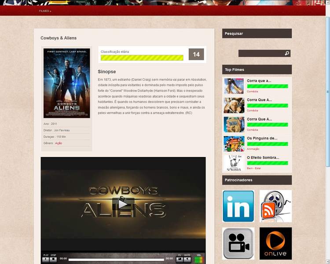Open third 'Corra Que A...' badge thumbnail
The image size is (330, 264).
click(234, 125)
